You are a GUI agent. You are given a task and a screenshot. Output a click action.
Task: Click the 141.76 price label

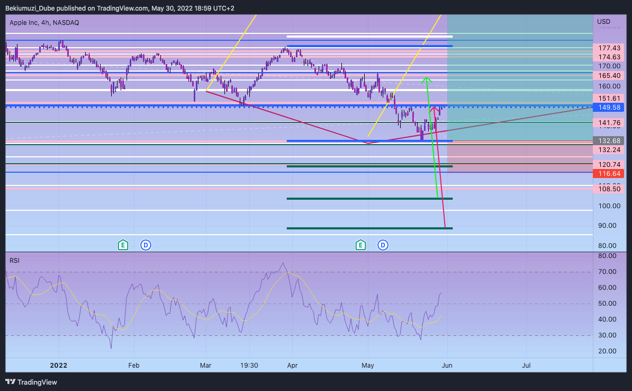[609, 123]
